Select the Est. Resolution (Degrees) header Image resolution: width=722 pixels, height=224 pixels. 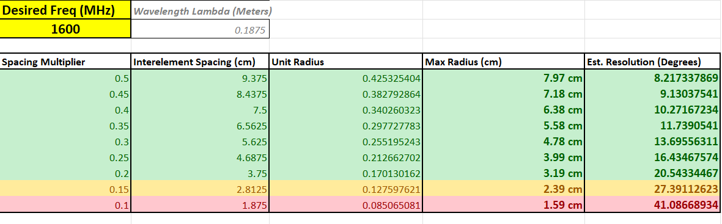click(652, 62)
